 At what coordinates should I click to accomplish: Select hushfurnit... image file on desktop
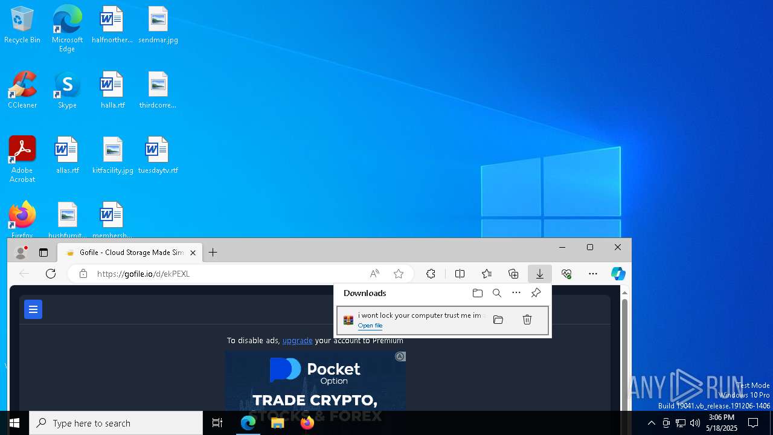click(67, 219)
